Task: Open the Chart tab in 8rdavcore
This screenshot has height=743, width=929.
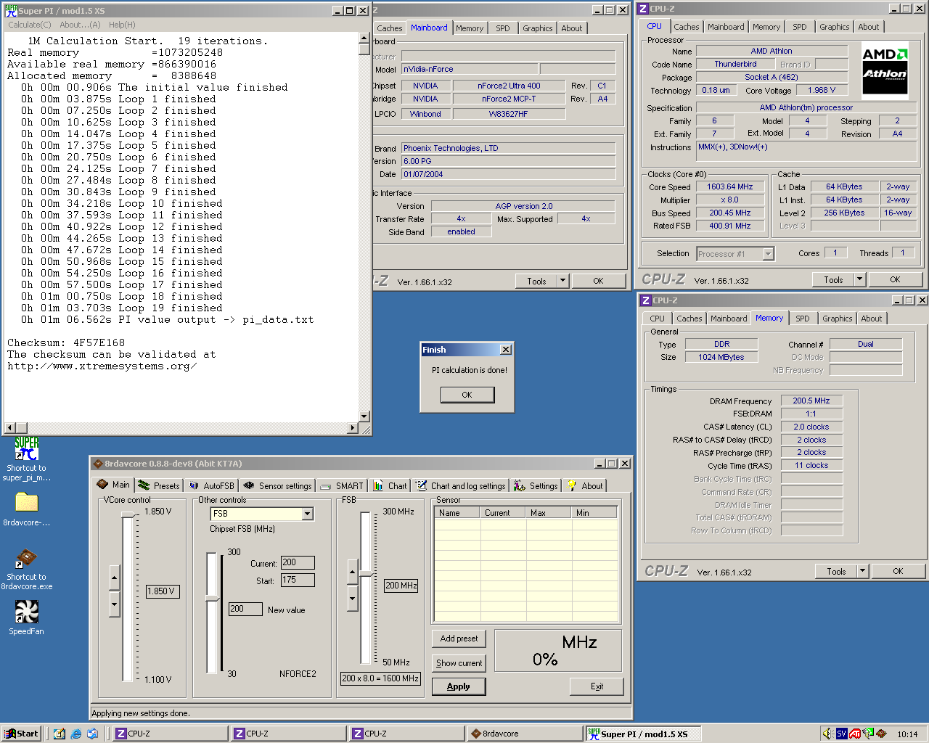Action: click(x=390, y=485)
